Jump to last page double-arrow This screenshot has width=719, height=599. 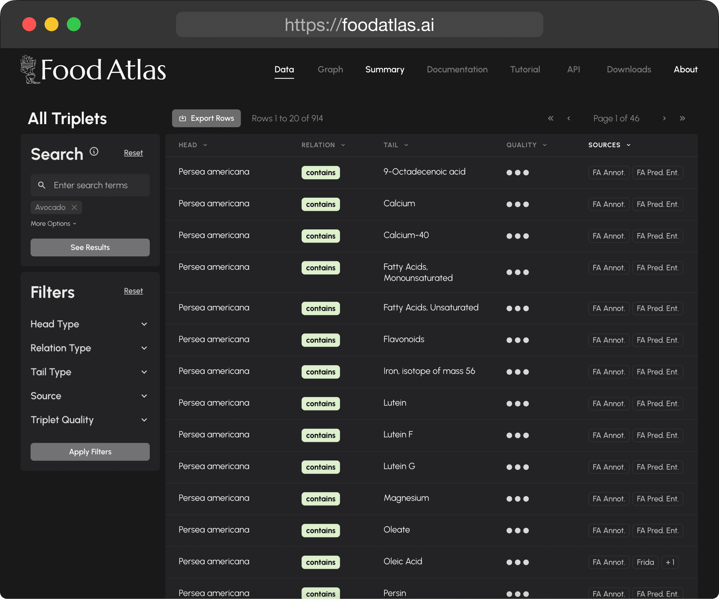[x=682, y=118]
